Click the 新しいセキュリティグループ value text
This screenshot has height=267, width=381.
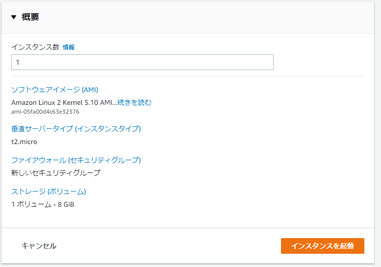(x=56, y=173)
